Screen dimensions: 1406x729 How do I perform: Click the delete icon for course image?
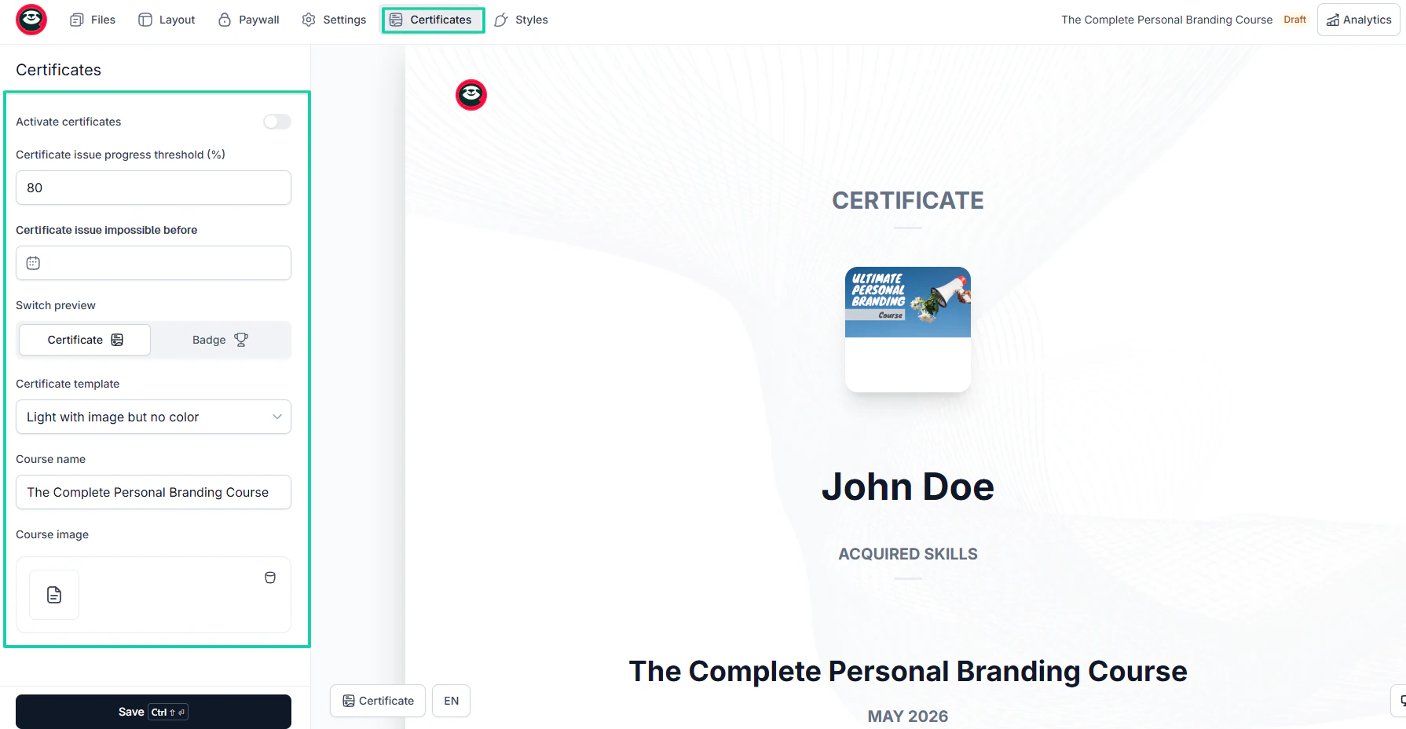click(x=270, y=578)
